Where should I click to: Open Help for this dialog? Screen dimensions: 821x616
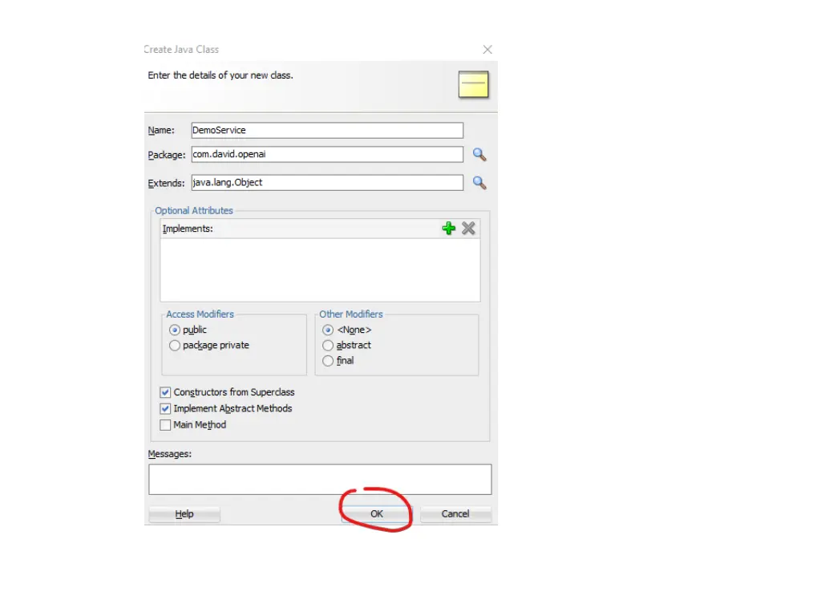tap(184, 514)
